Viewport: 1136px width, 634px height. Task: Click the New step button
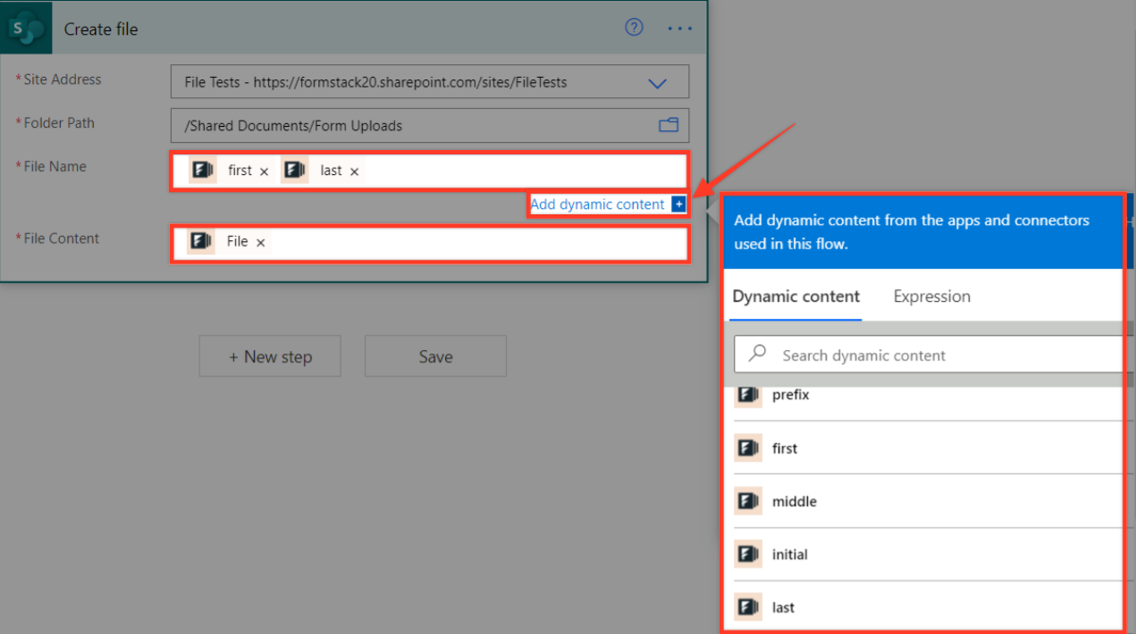click(270, 356)
